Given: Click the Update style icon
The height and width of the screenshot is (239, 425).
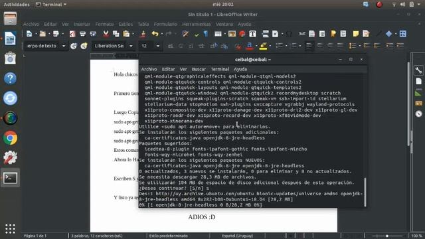Looking at the screenshot, I should [74, 46].
